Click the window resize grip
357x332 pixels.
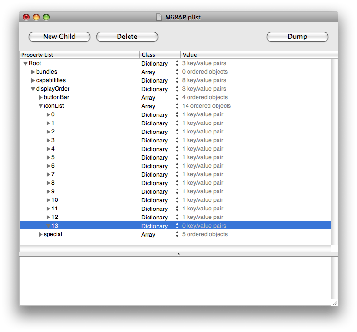point(335,303)
